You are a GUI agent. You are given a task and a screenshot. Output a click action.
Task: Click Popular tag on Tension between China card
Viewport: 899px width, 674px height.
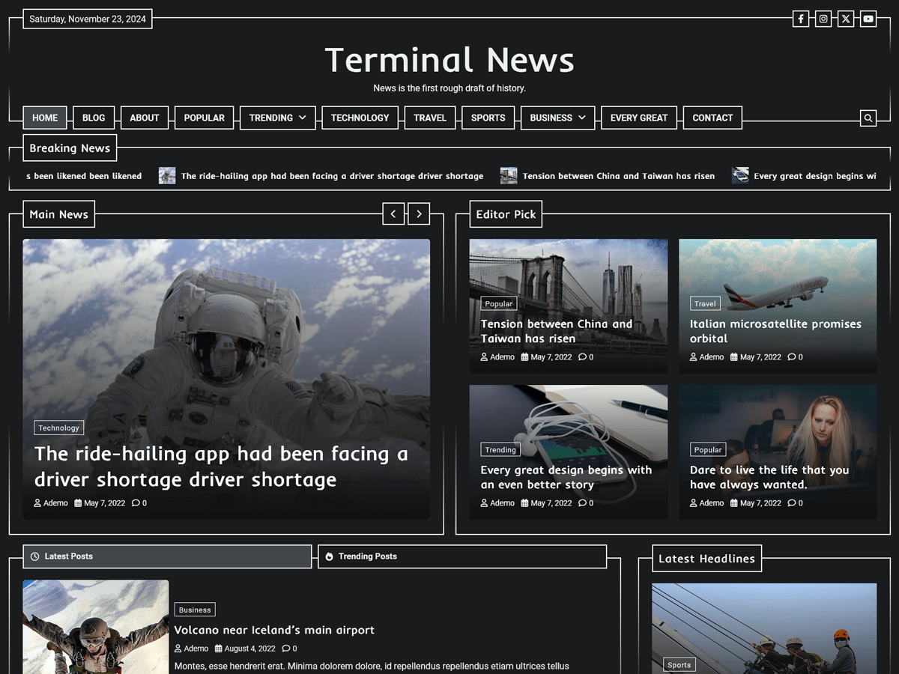click(499, 303)
